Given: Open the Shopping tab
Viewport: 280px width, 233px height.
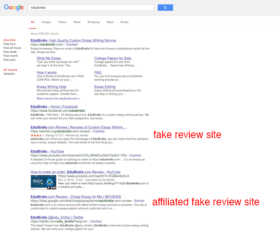Looking at the screenshot, I should 93,22.
